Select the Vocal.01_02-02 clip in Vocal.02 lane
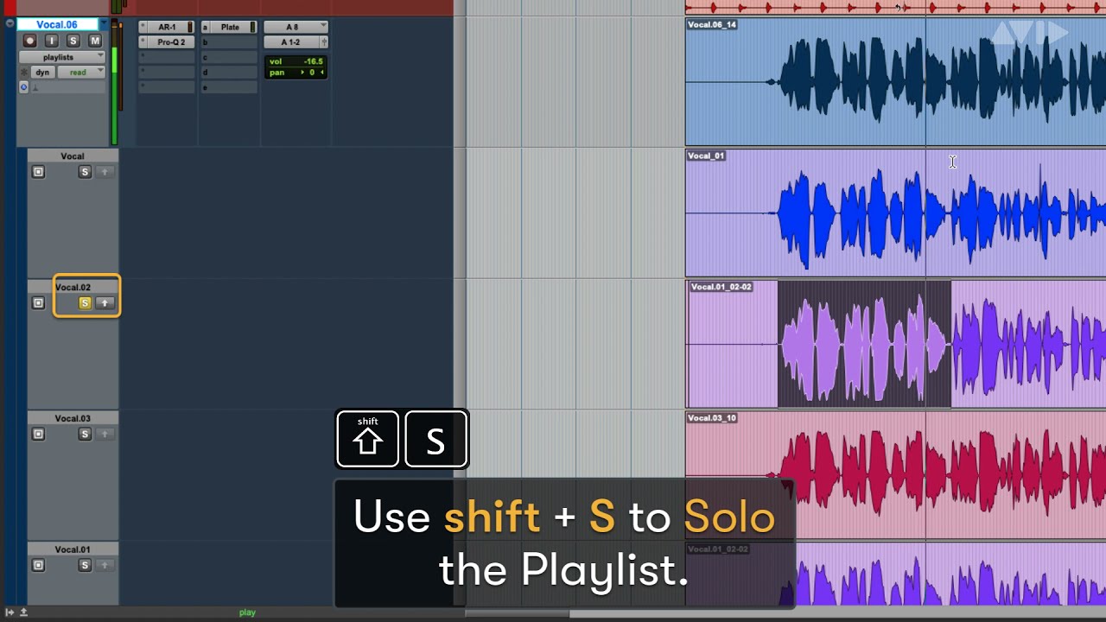The width and height of the screenshot is (1106, 622). point(895,344)
